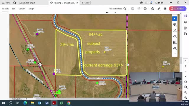Send document by email icon
Viewport: 189px width, 106px height.
point(165,9)
